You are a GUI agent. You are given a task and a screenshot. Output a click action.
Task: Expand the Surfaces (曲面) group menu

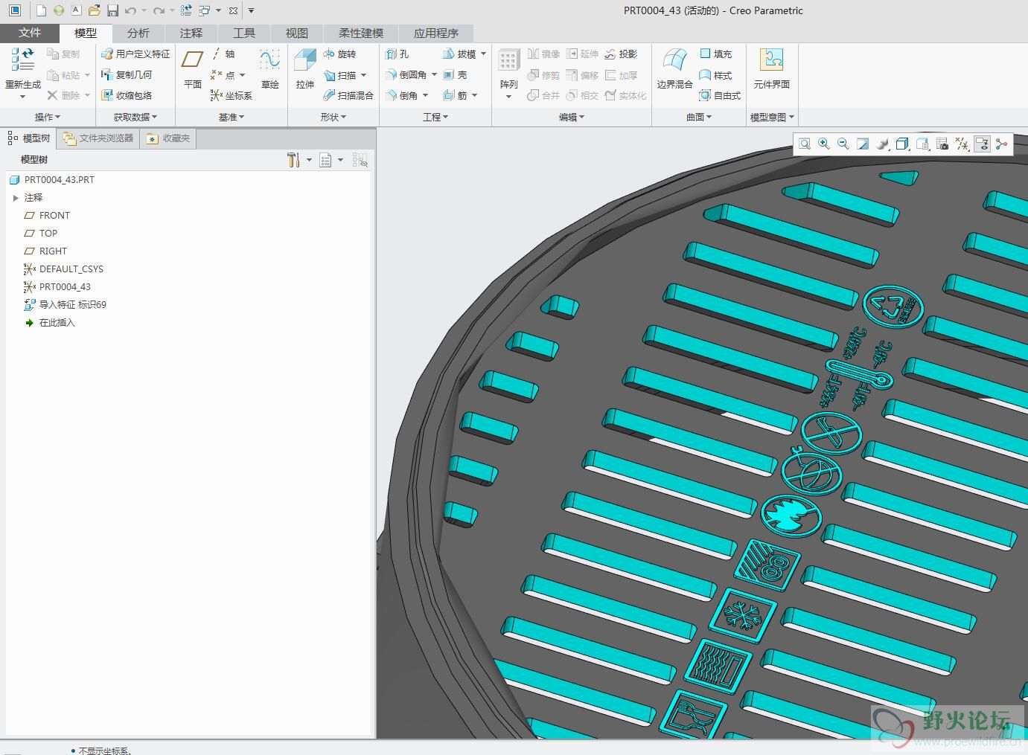pos(699,117)
